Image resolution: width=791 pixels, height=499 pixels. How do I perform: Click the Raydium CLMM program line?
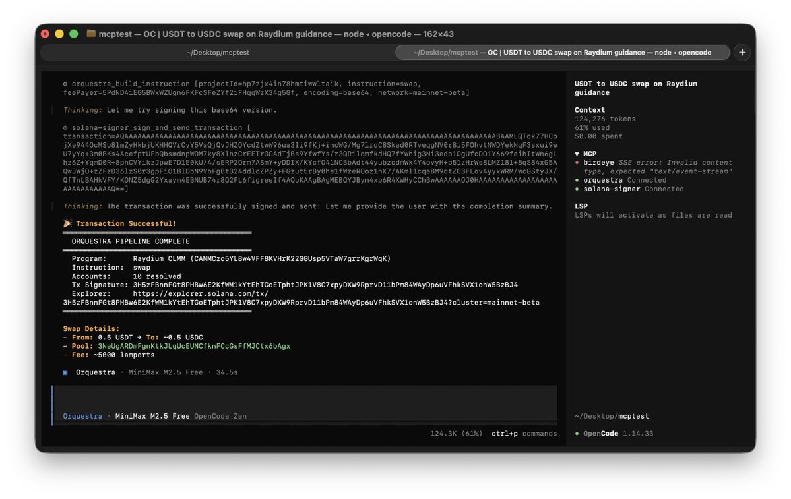pos(231,258)
